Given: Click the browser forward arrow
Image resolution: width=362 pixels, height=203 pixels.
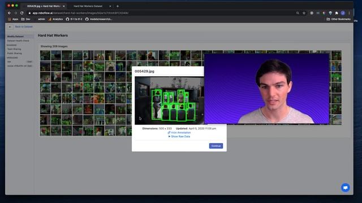Looking at the screenshot, I should pos(15,13).
